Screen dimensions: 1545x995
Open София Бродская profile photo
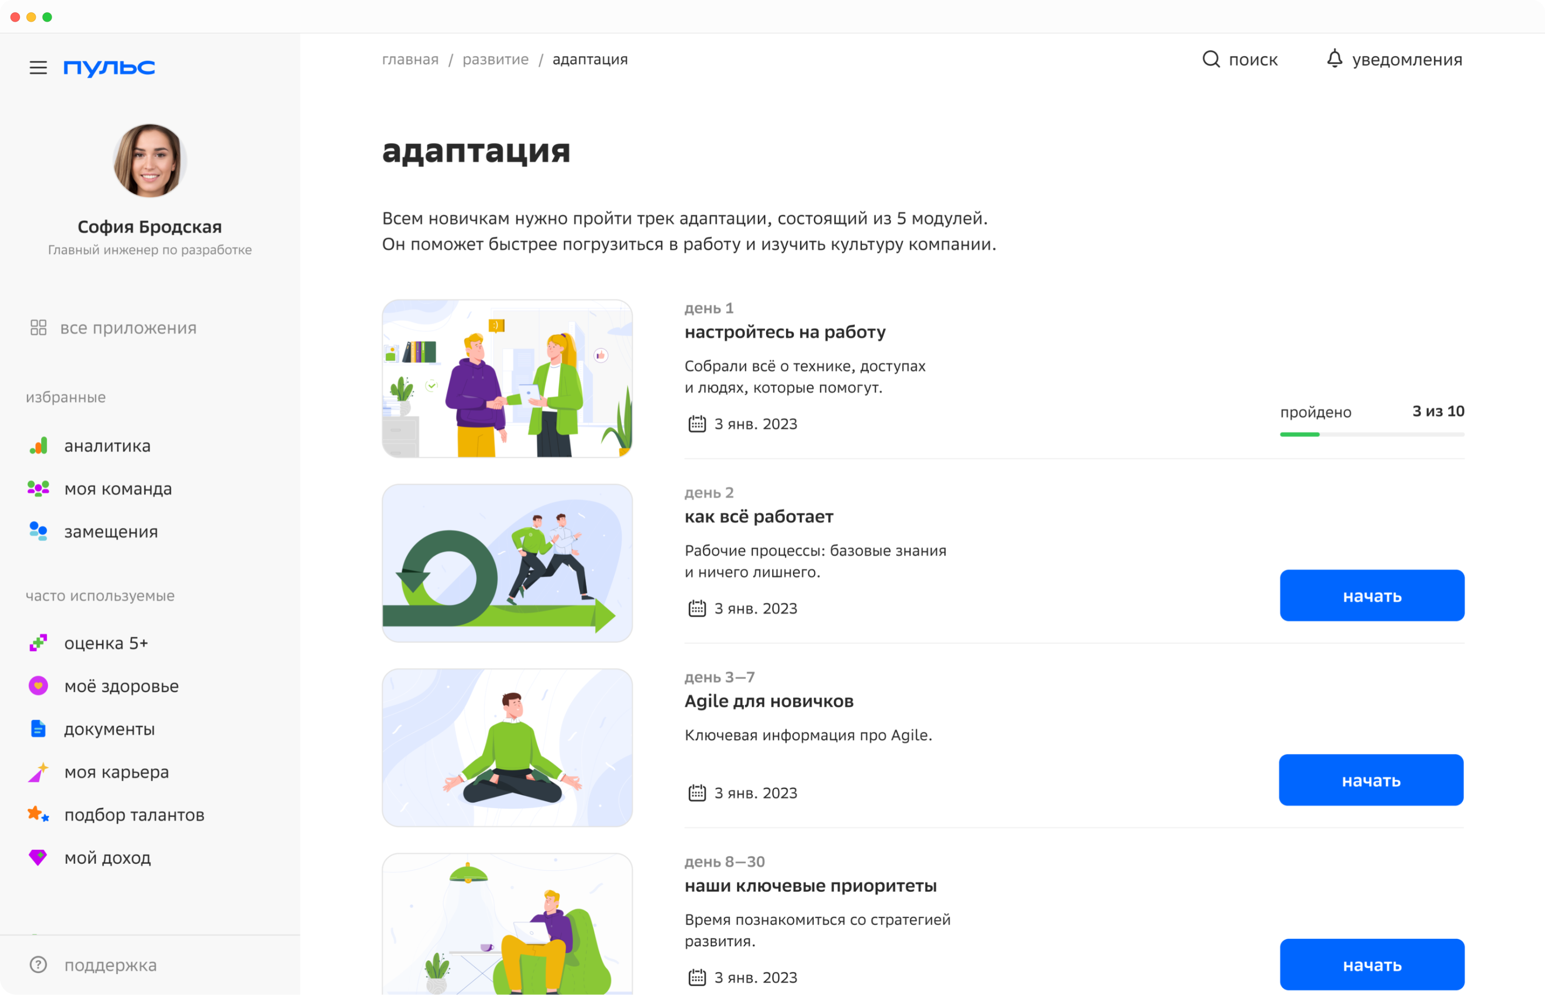(150, 161)
